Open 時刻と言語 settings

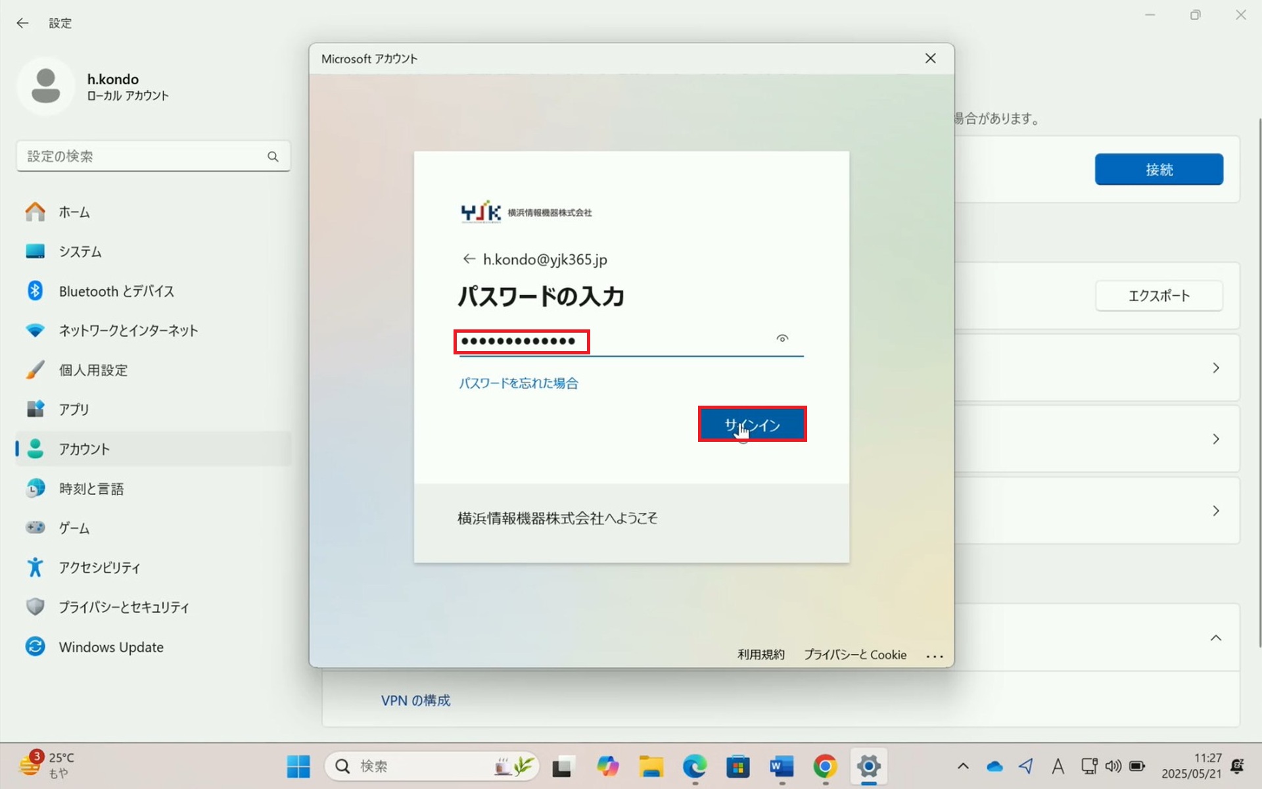coord(153,489)
